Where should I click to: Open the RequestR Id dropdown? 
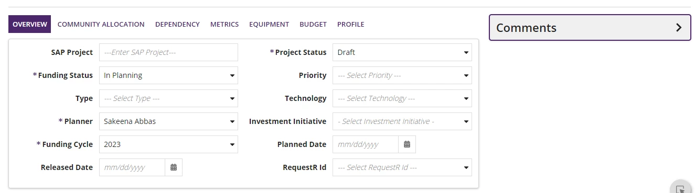(402, 167)
